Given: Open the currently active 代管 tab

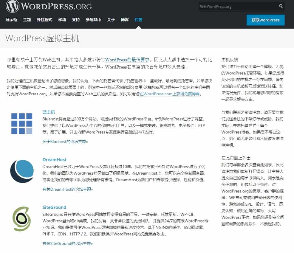Looking at the screenshot, I should click(x=138, y=19).
